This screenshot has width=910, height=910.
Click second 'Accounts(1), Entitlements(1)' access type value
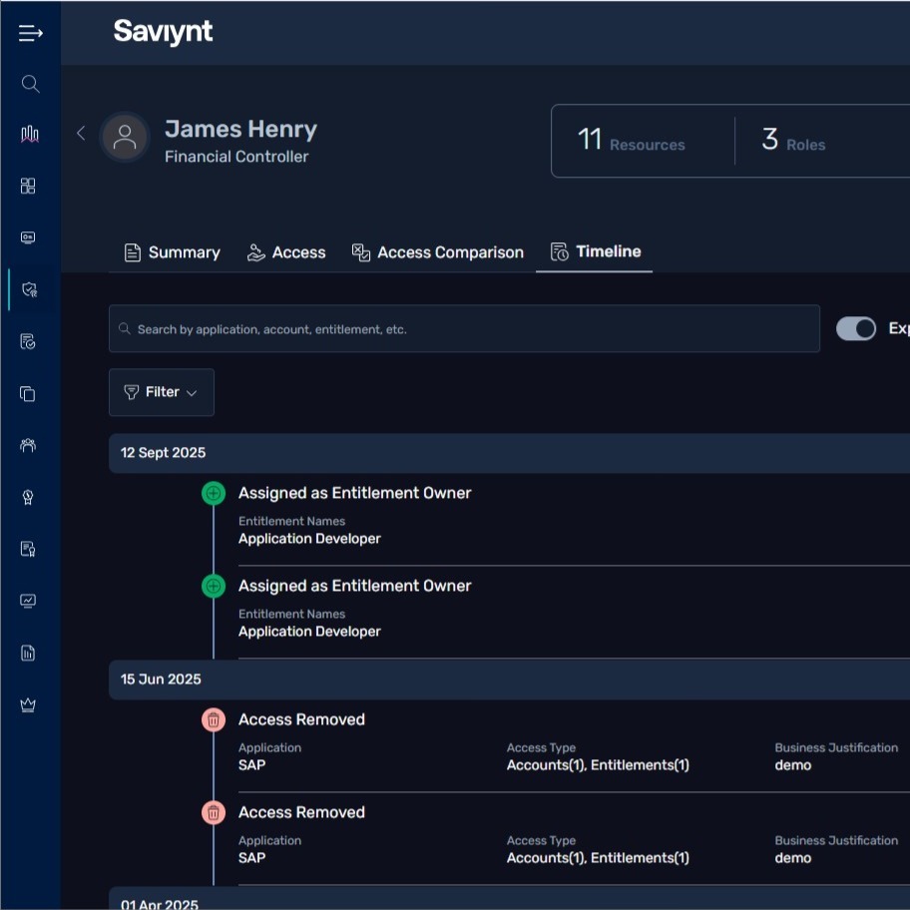[x=598, y=858]
